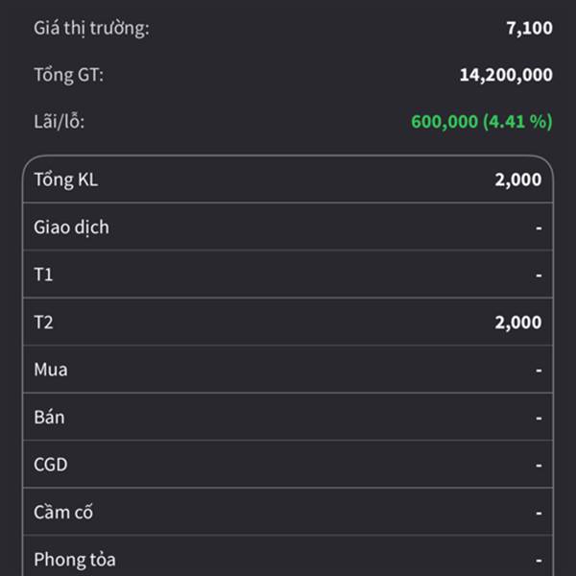576x576 pixels.
Task: Click the Tổng KL value 2,000
Action: [x=518, y=180]
